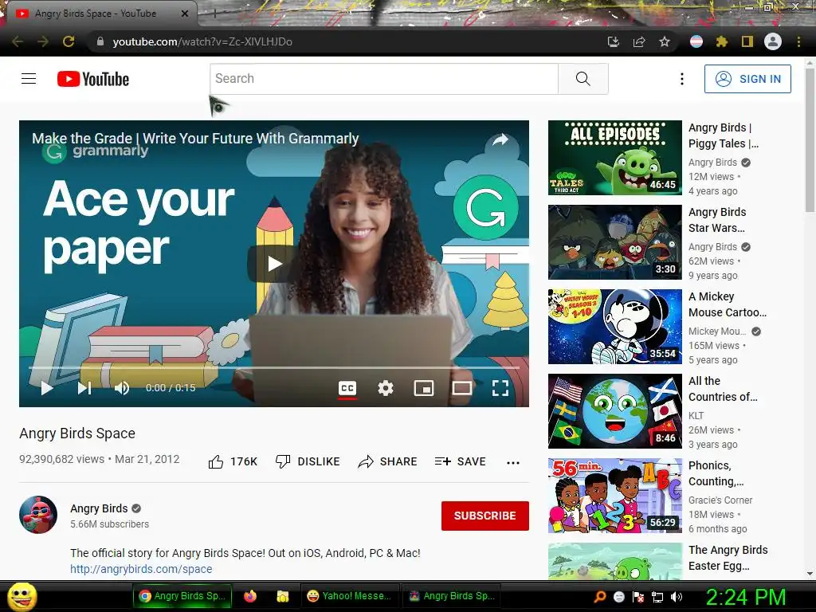Enter full screen mode

point(500,388)
